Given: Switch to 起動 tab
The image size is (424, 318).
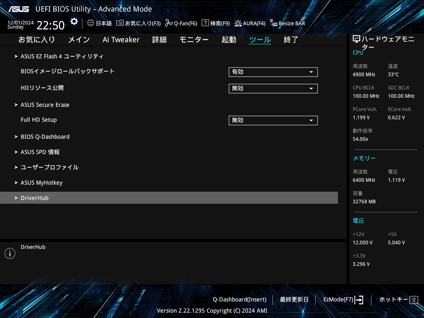Looking at the screenshot, I should click(229, 39).
